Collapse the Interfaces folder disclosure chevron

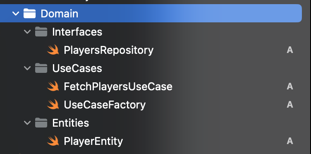[27, 32]
